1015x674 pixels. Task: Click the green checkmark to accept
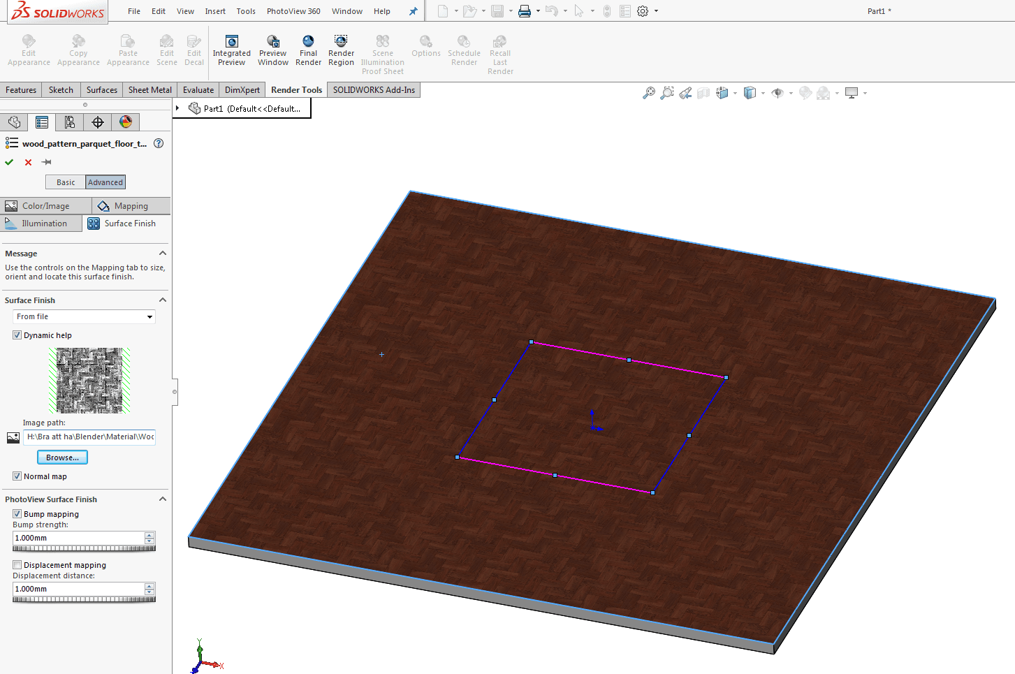[9, 162]
